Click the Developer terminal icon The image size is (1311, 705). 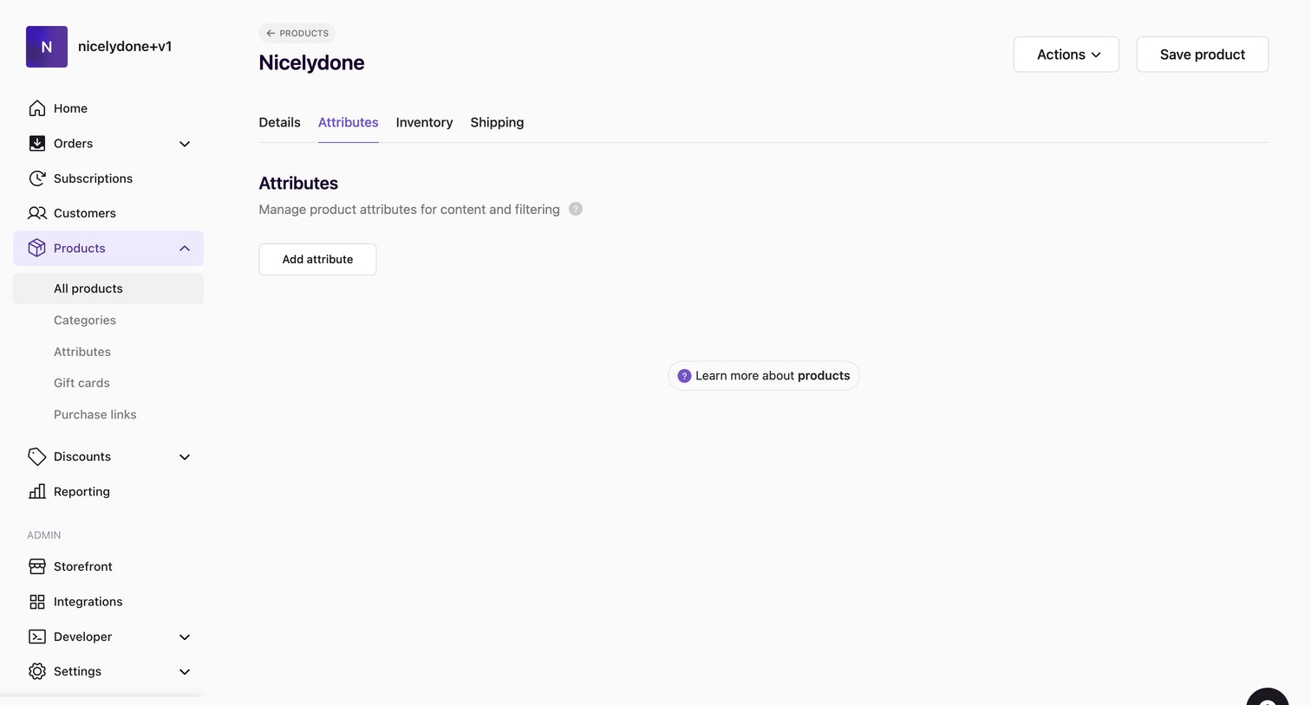37,637
